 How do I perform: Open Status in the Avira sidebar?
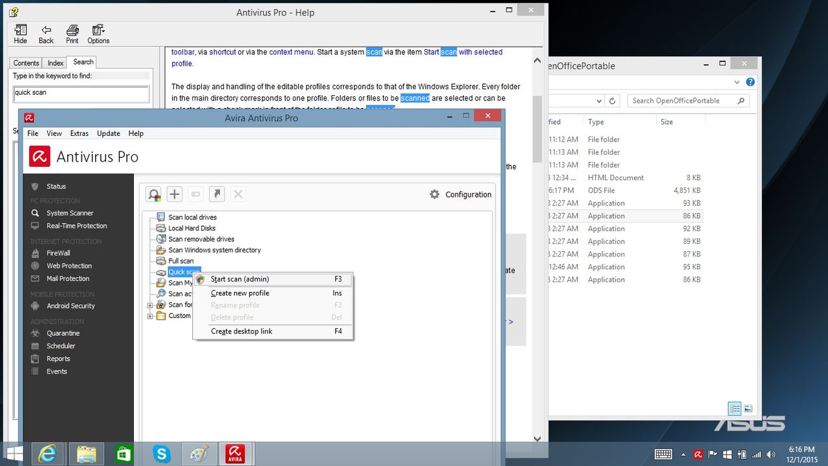coord(56,186)
